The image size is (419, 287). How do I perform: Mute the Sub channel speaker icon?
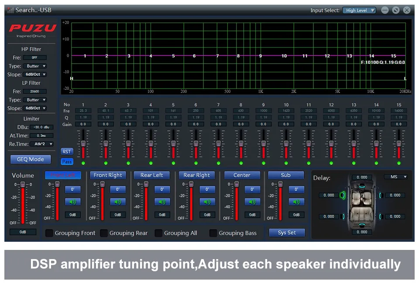pyautogui.click(x=296, y=202)
